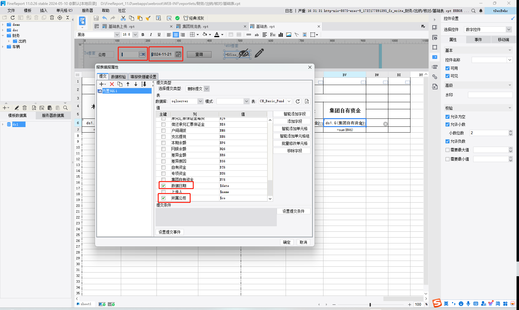Image resolution: width=519 pixels, height=310 pixels.
Task: Open the notification bell icon
Action: pos(481,11)
